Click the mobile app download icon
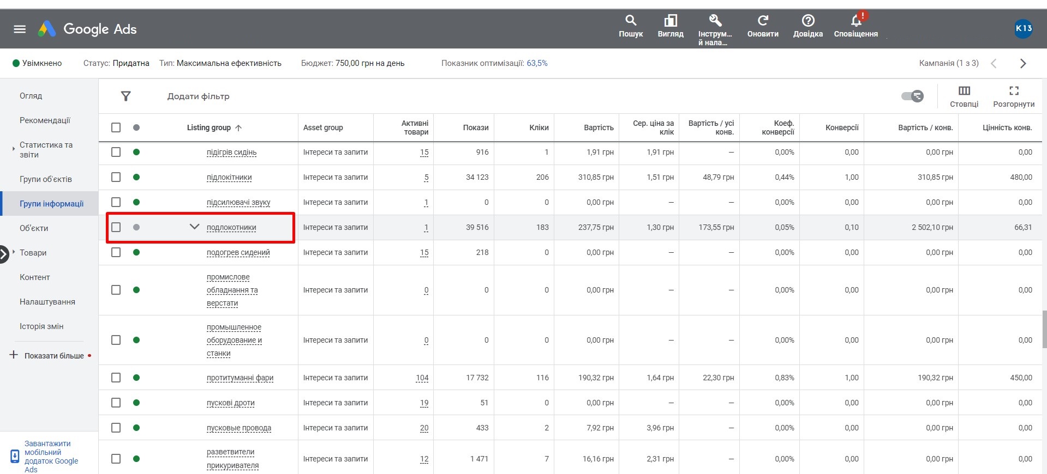The height and width of the screenshot is (474, 1047). [15, 456]
